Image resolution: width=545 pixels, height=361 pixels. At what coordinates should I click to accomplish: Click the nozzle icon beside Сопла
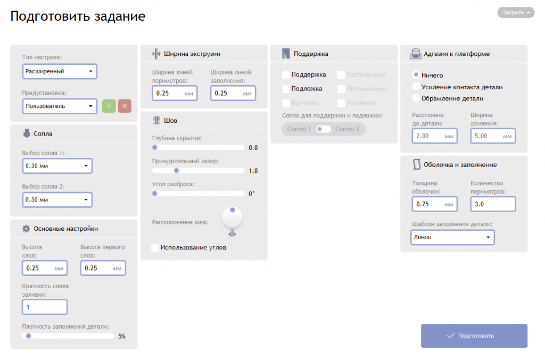point(27,133)
